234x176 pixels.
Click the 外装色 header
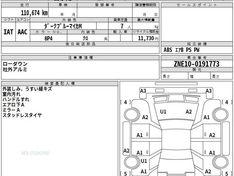pos(69,20)
